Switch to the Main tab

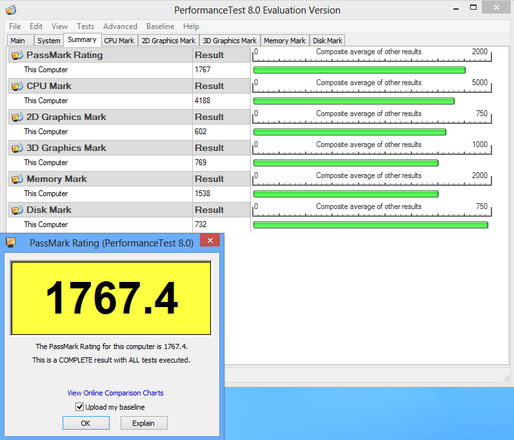click(21, 41)
